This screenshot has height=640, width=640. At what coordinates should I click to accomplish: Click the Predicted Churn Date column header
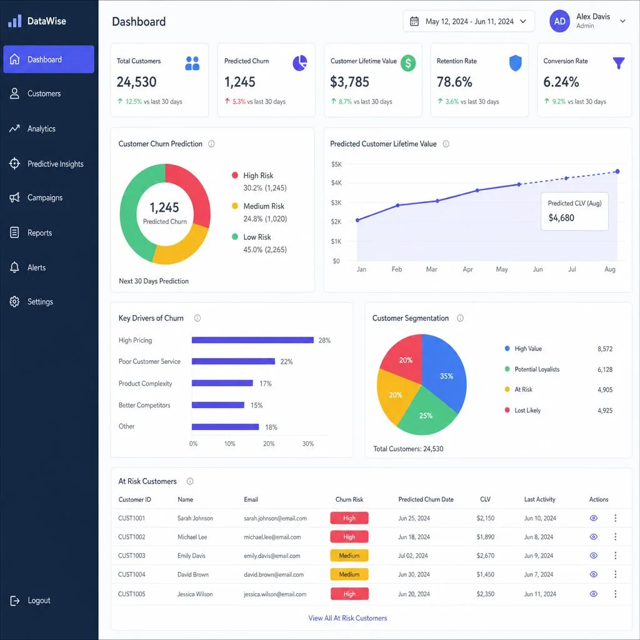(x=426, y=499)
